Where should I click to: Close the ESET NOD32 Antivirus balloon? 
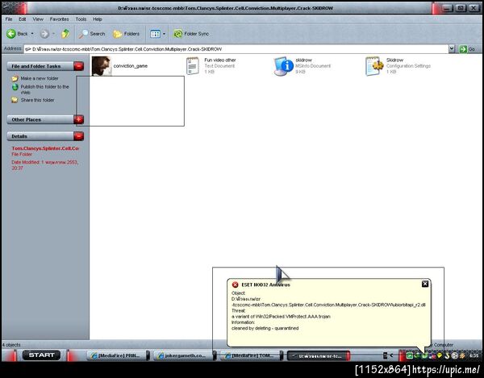pos(425,284)
